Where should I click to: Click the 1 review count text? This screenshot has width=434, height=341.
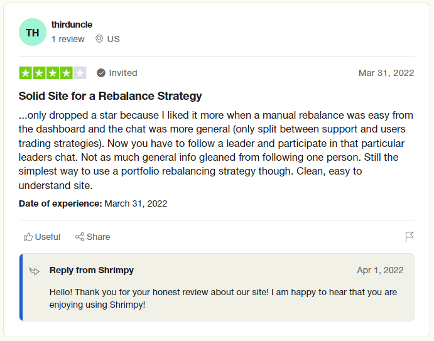[x=68, y=39]
